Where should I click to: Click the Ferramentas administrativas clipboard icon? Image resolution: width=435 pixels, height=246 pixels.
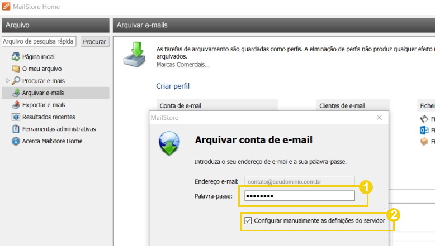tap(16, 129)
